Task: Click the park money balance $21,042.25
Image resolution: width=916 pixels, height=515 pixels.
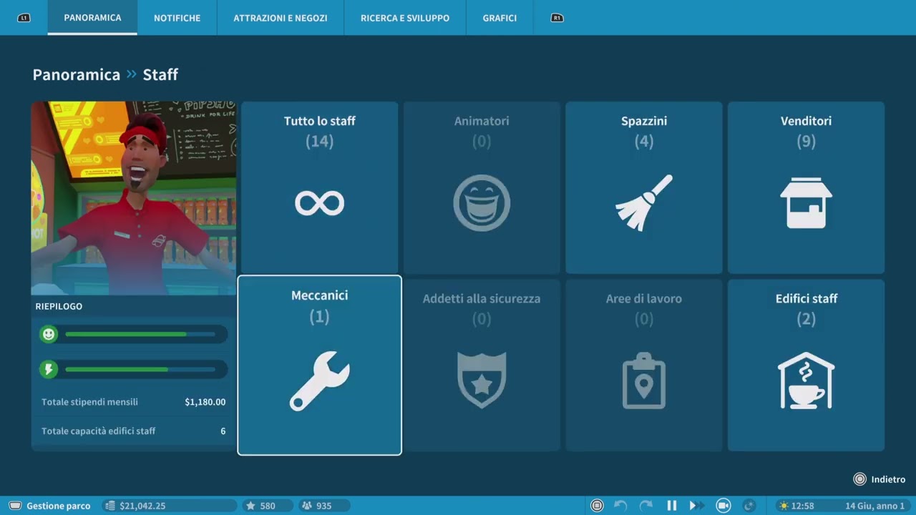Action: [142, 506]
